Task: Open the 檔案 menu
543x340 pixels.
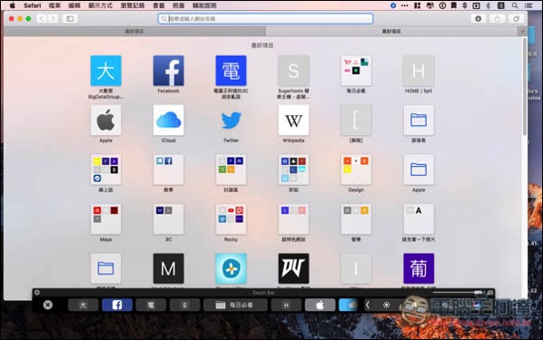Action: (x=54, y=5)
